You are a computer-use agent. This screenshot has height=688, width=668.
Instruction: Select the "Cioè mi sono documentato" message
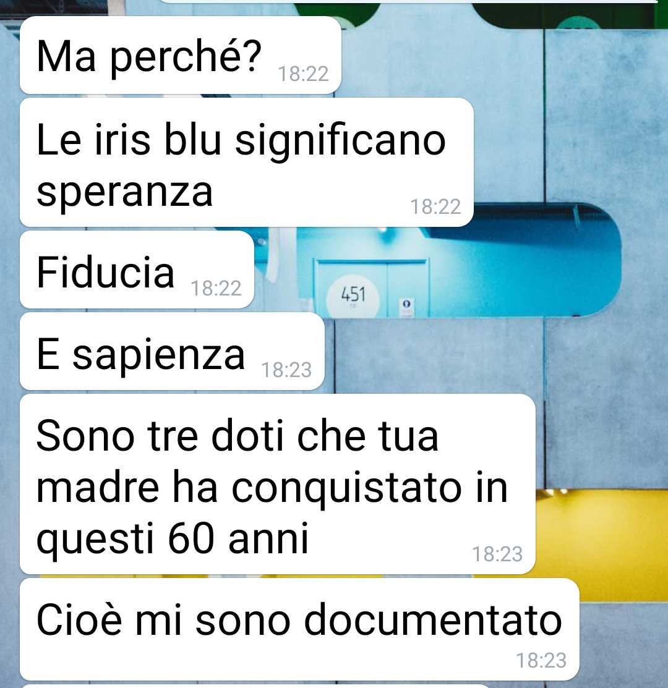[x=299, y=630]
